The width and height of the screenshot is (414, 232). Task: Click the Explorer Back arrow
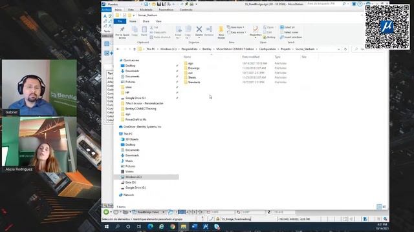(x=118, y=49)
